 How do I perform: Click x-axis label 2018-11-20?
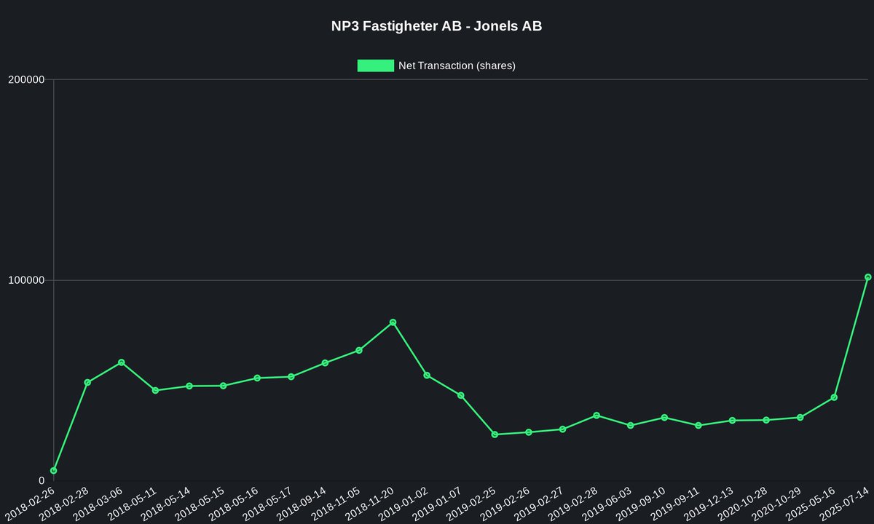pos(371,504)
